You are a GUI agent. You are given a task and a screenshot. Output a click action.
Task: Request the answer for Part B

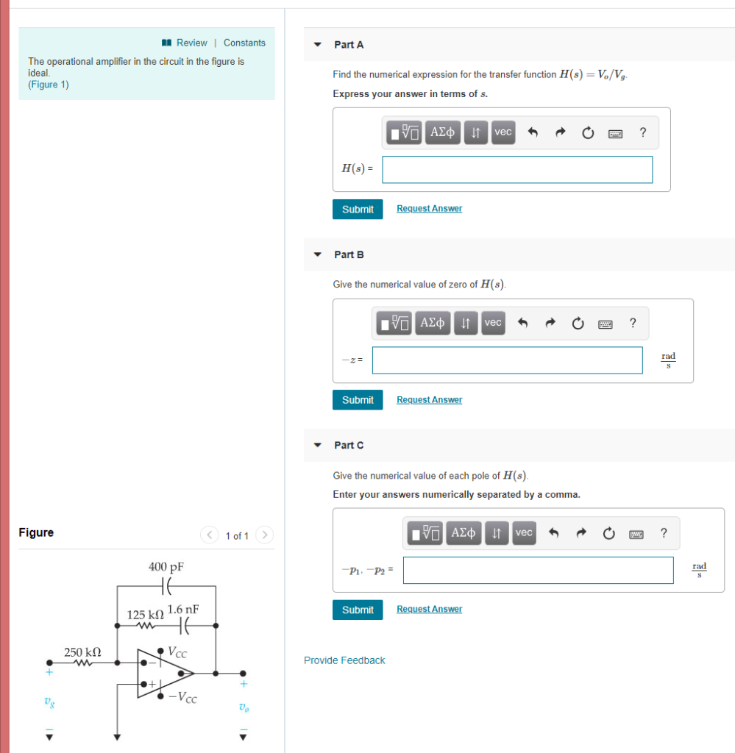[429, 399]
